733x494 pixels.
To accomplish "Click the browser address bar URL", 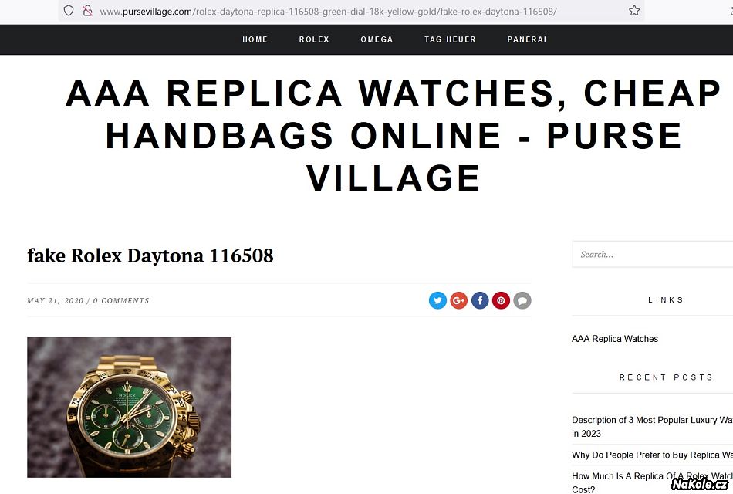I will (x=328, y=12).
